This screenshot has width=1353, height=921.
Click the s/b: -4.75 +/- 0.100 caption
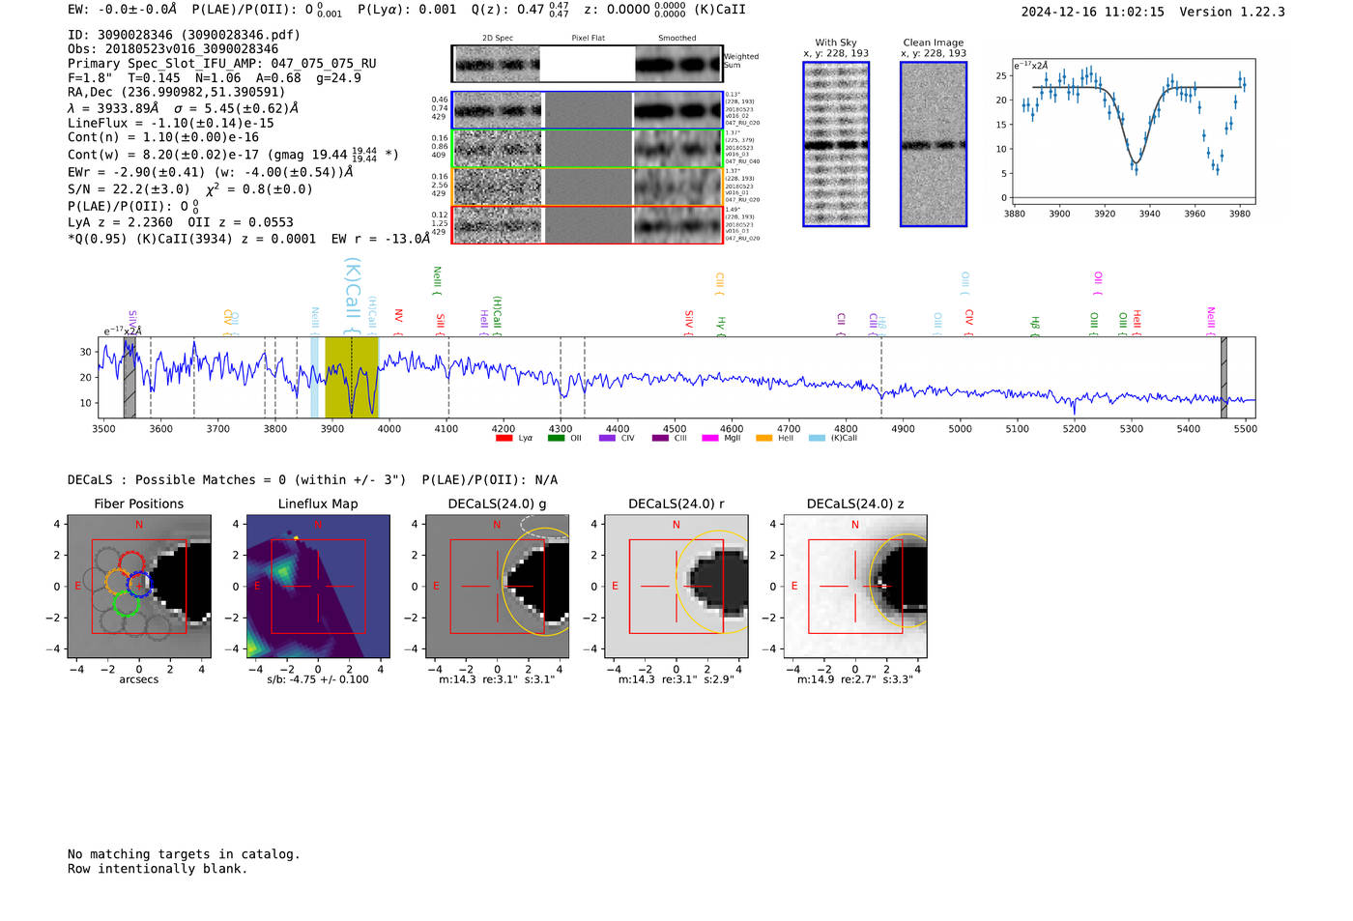tap(318, 679)
